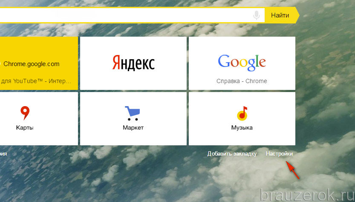Open the Яндекс bookmark tile

pos(133,63)
